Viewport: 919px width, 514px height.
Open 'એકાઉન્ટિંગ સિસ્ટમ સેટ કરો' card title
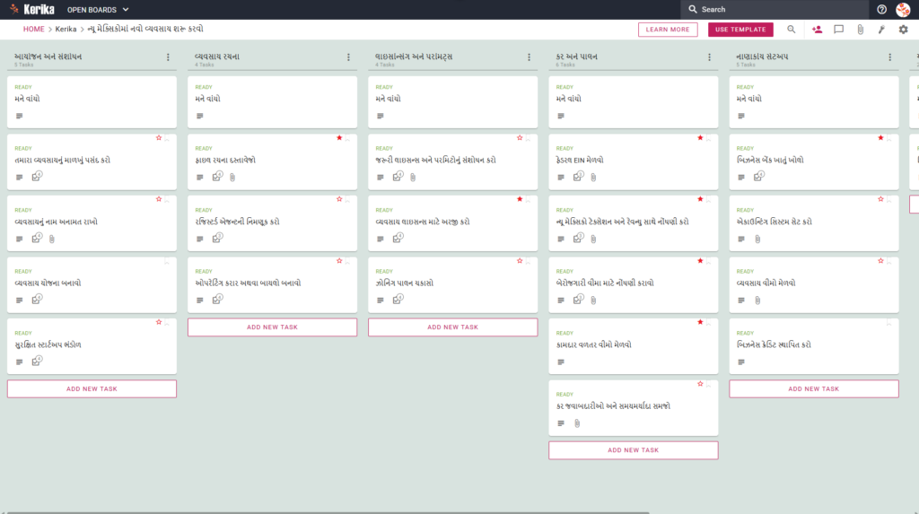coord(775,222)
